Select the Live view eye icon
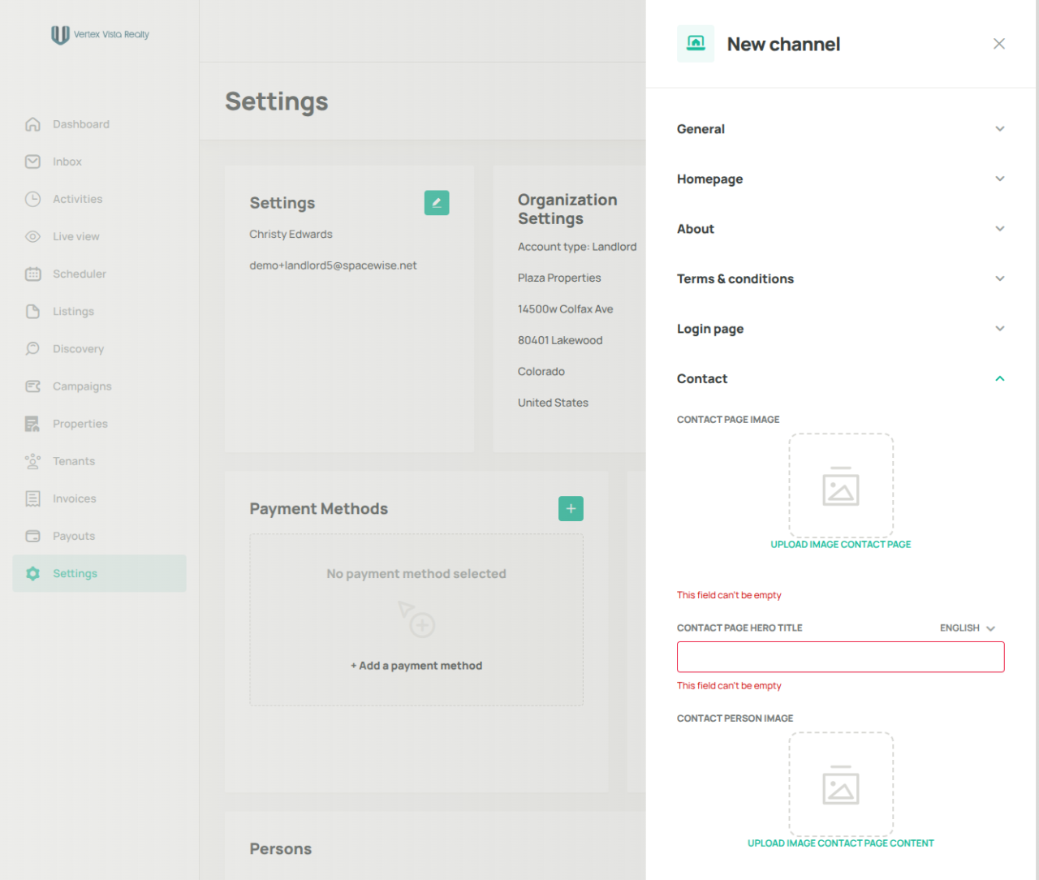1039x880 pixels. [x=32, y=236]
